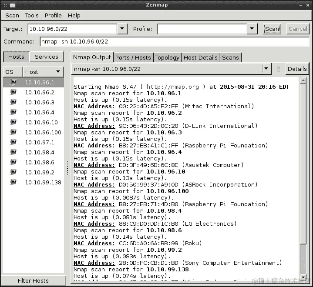Sort hosts via Host column arrow
313x287 pixels.
pyautogui.click(x=58, y=72)
